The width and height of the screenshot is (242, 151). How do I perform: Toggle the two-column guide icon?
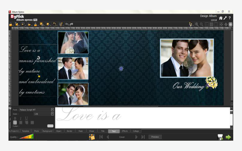point(216,24)
